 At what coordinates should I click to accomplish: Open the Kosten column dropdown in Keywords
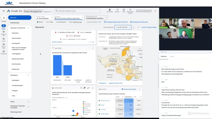tap(119, 97)
